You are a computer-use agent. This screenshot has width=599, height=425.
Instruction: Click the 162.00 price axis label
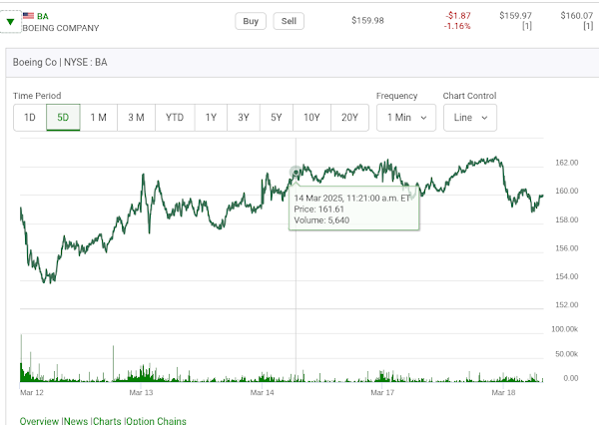pyautogui.click(x=566, y=163)
